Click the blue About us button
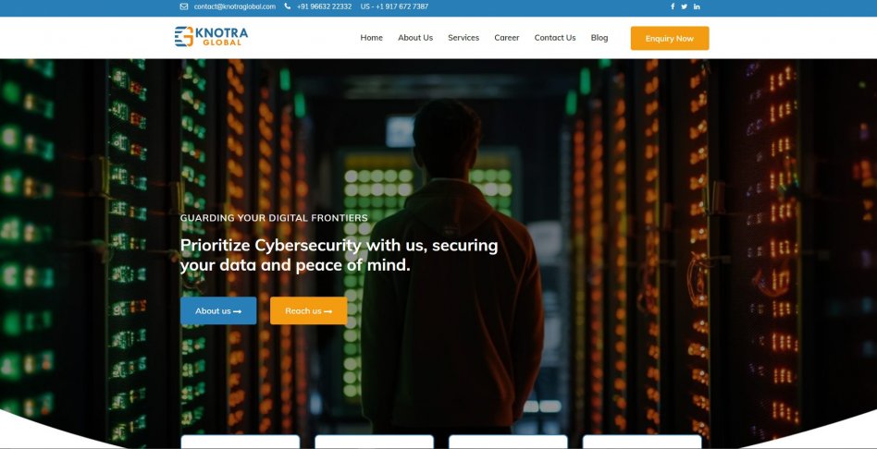Screen dimensions: 877x449 click(218, 310)
